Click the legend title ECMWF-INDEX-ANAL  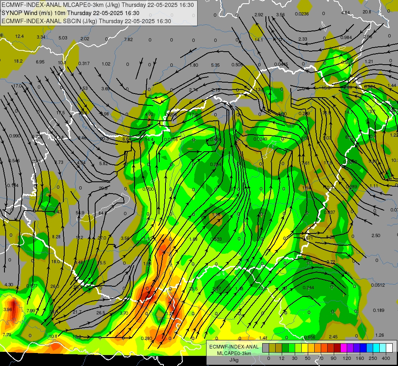(234, 347)
